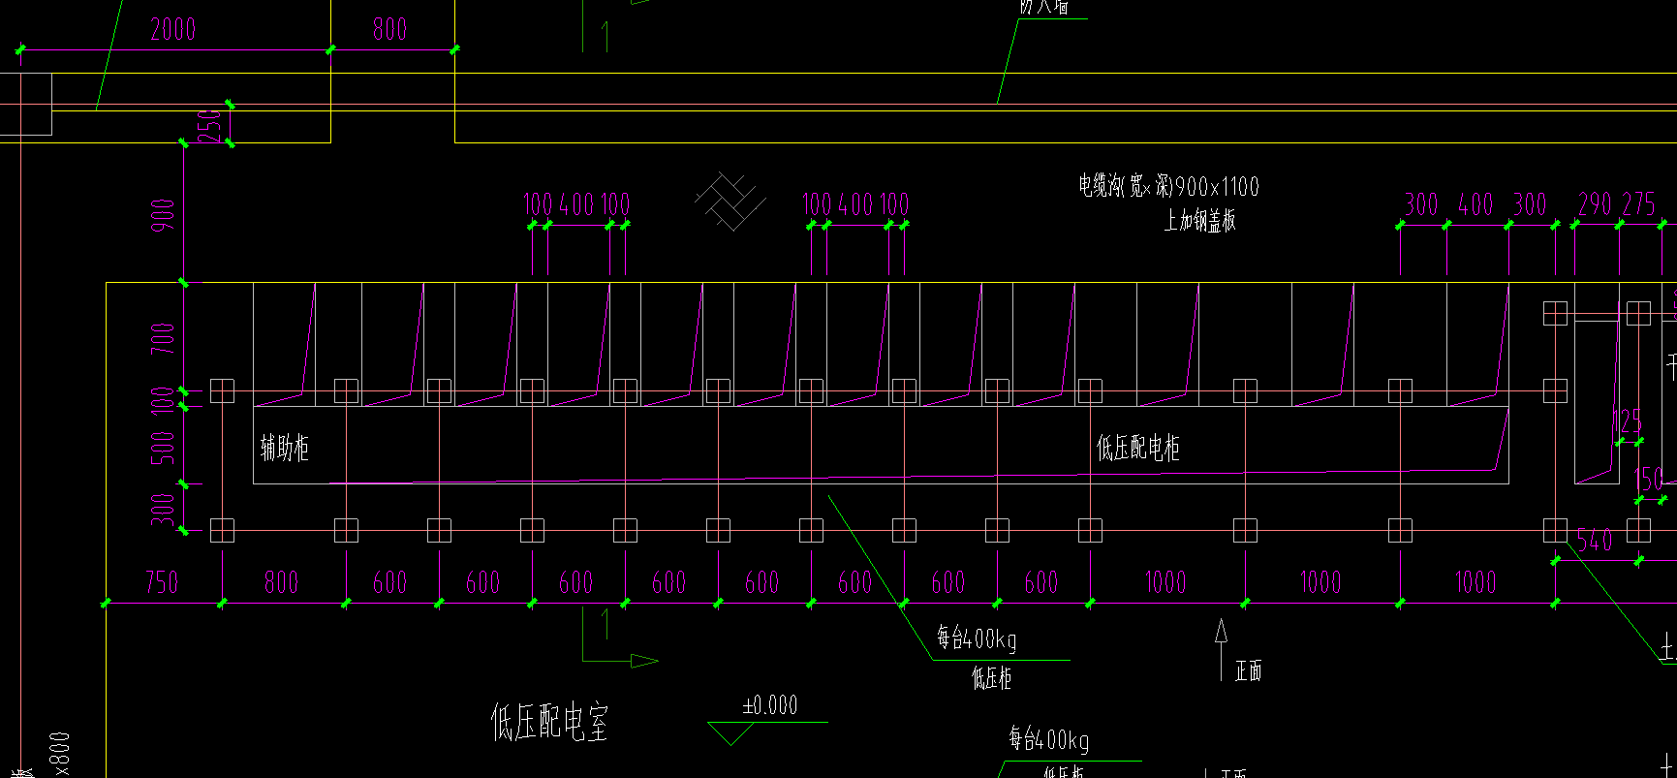Click the 2000 dimension text
1677x778 pixels.
click(x=173, y=29)
